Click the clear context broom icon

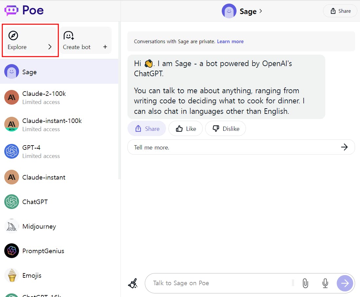pos(133,283)
